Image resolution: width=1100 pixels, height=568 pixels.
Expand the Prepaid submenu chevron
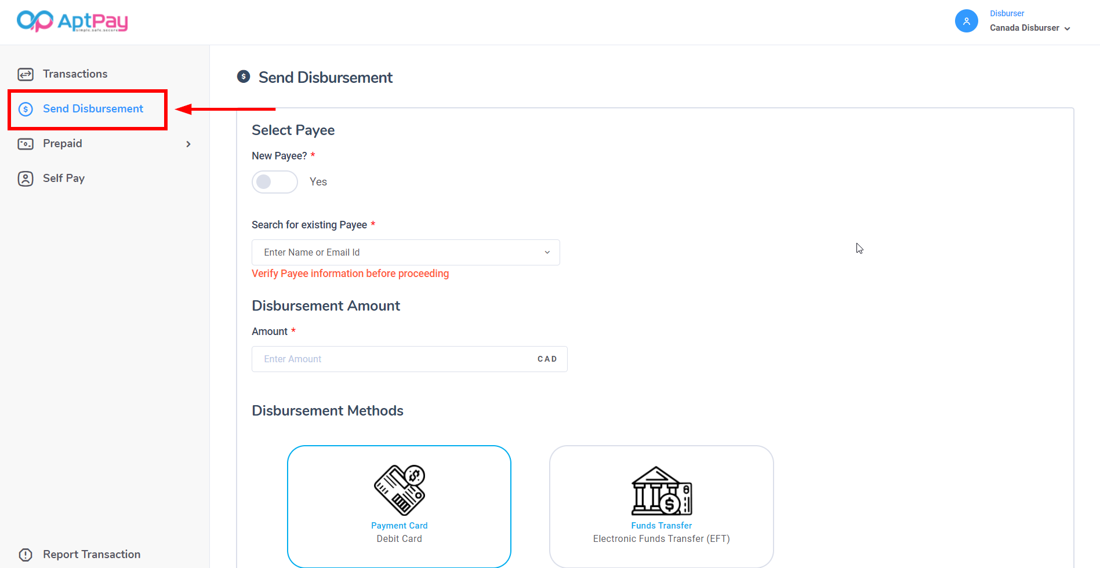pos(188,144)
